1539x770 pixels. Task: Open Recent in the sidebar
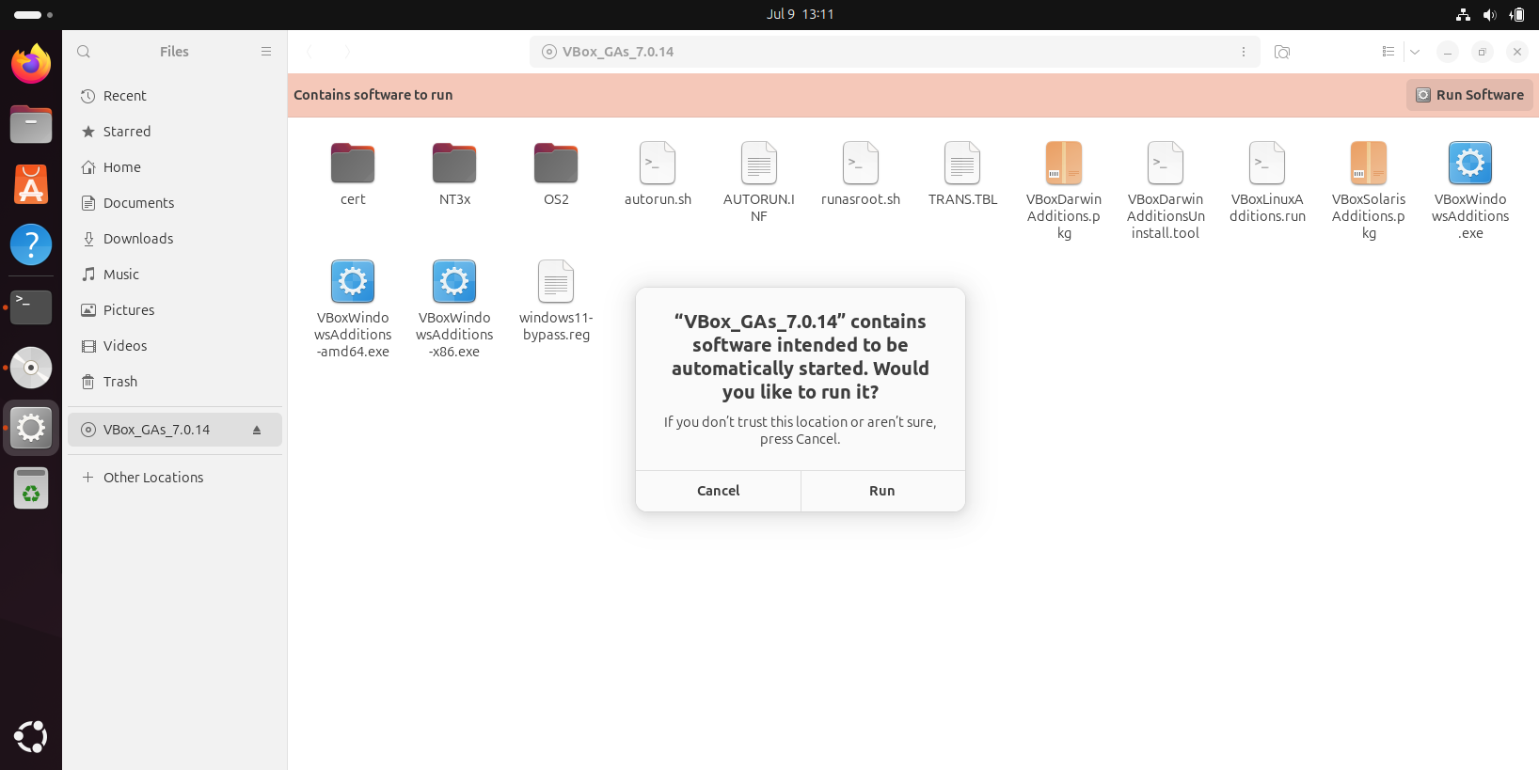coord(175,96)
